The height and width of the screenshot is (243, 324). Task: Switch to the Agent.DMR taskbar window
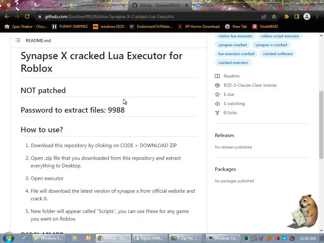(149, 238)
